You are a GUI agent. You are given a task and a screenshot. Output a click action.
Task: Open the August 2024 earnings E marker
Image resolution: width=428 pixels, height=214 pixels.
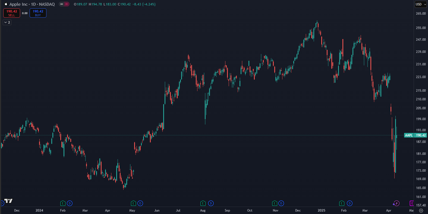[203, 203]
